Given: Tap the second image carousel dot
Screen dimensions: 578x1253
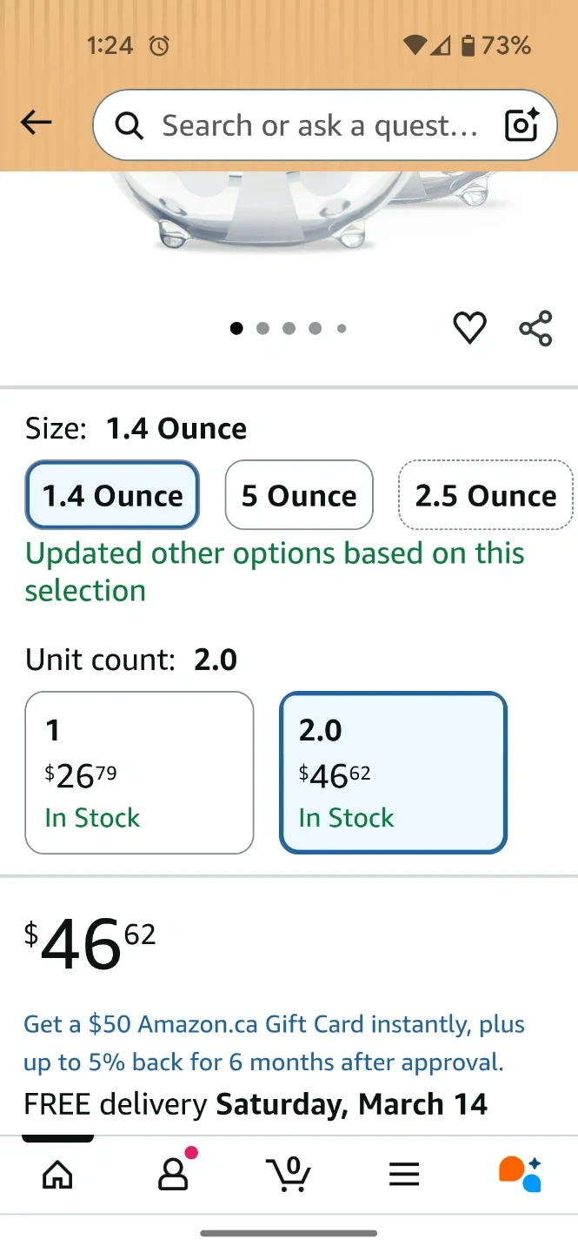Looking at the screenshot, I should point(262,329).
